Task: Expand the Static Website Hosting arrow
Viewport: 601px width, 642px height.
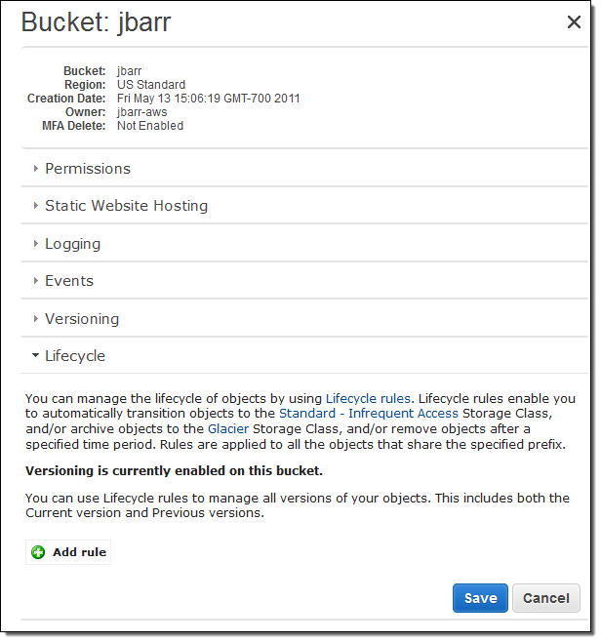Action: pos(36,206)
